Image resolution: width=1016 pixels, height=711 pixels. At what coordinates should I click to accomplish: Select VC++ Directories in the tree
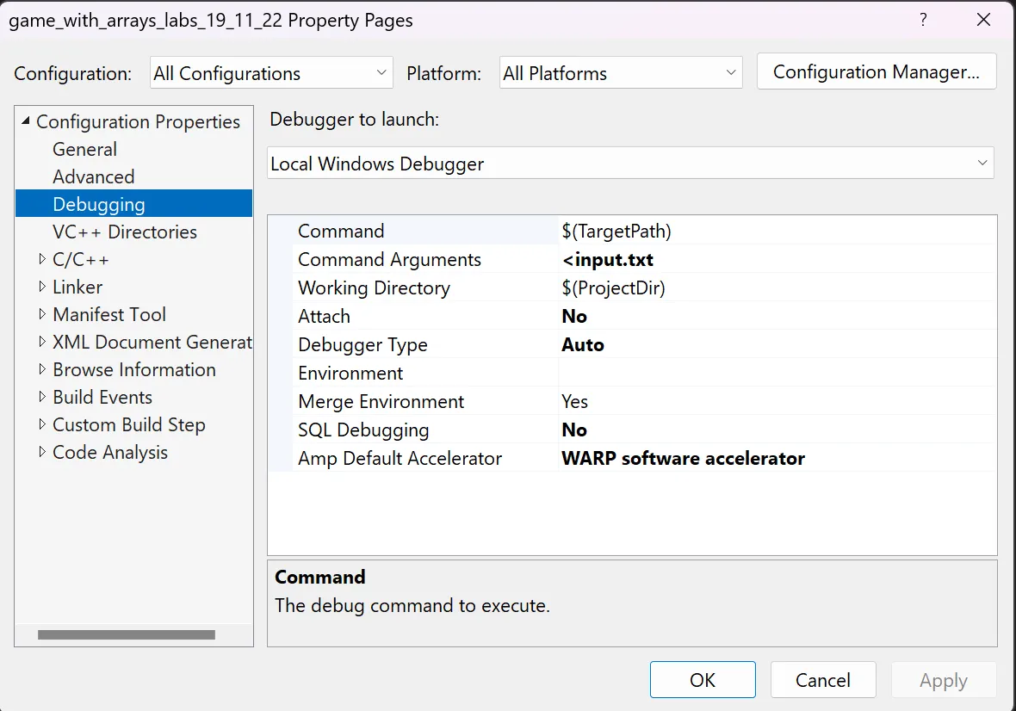pyautogui.click(x=124, y=232)
